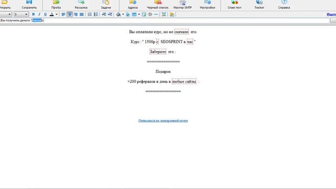
Task: Increase paragraph indent
Action: click(x=110, y=14)
